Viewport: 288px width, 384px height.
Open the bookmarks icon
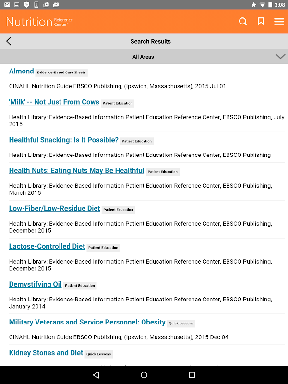click(261, 22)
